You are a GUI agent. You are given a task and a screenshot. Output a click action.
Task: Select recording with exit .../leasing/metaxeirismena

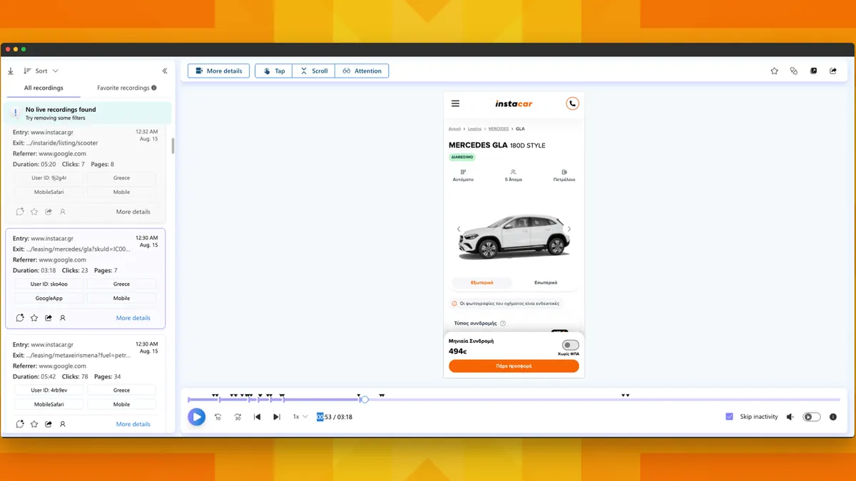click(x=86, y=383)
